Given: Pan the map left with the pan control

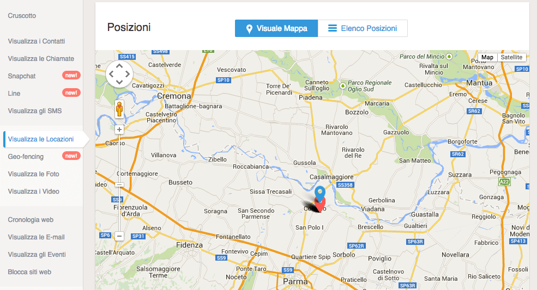Looking at the screenshot, I should click(111, 74).
